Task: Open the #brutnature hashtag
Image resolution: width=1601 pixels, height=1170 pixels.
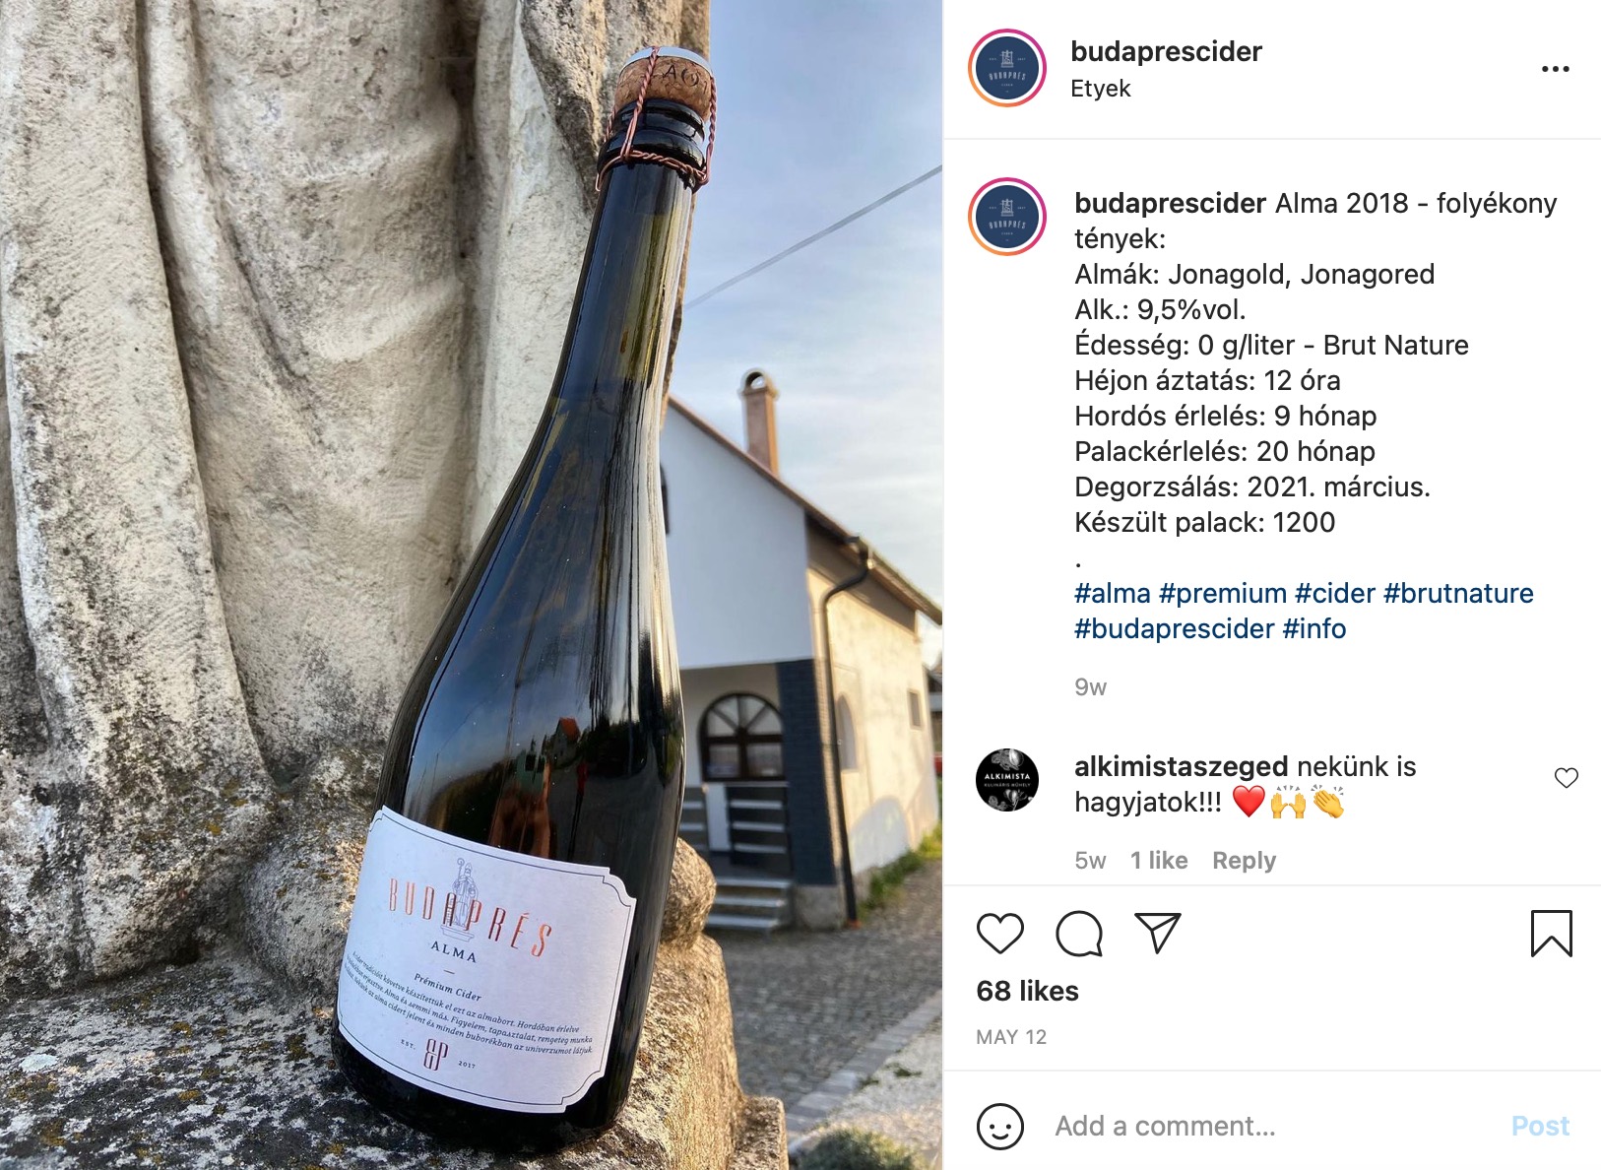Action: tap(1458, 593)
